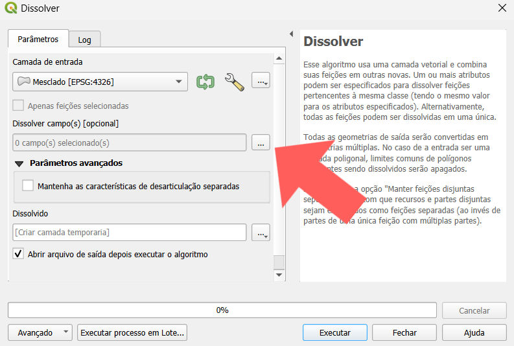
Task: Click the Dissolver campo(s) [opcional] label
Action: point(65,124)
